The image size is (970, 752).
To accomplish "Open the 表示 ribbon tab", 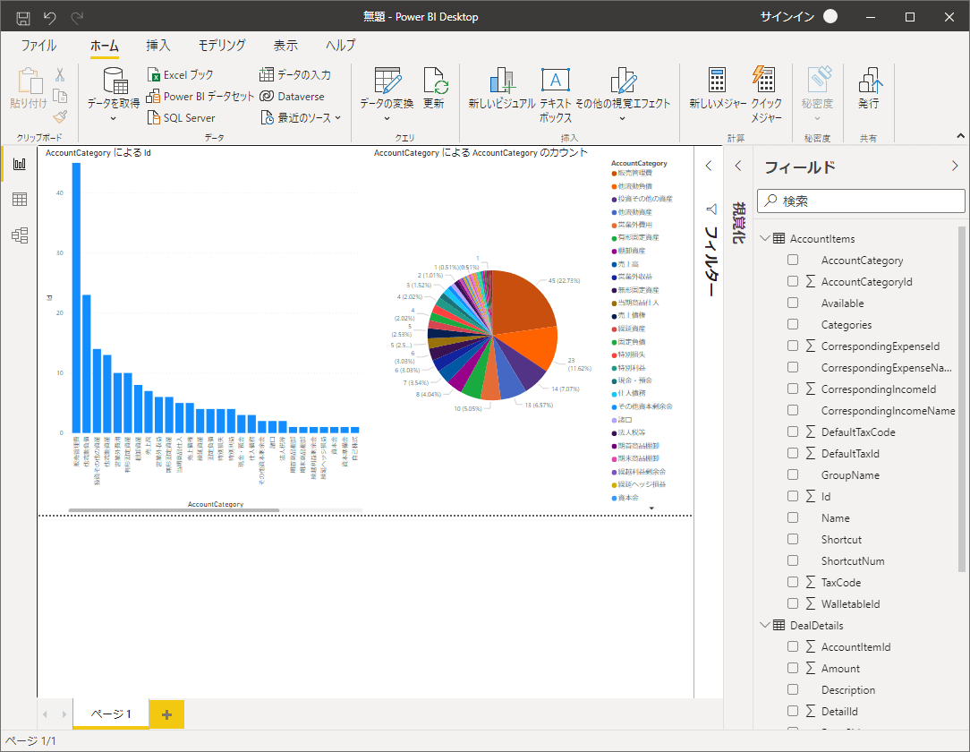I will 285,45.
